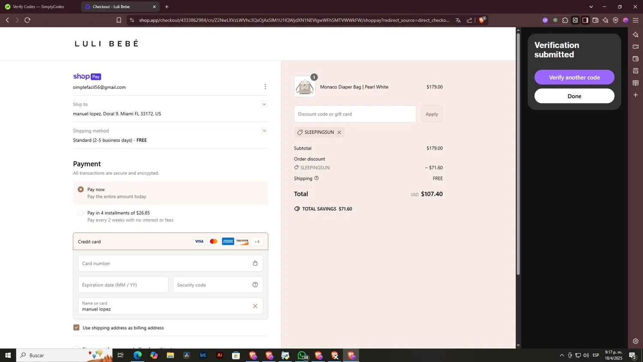Open WhatsApp from taskbar
Screen dimensions: 643x362
302,355
